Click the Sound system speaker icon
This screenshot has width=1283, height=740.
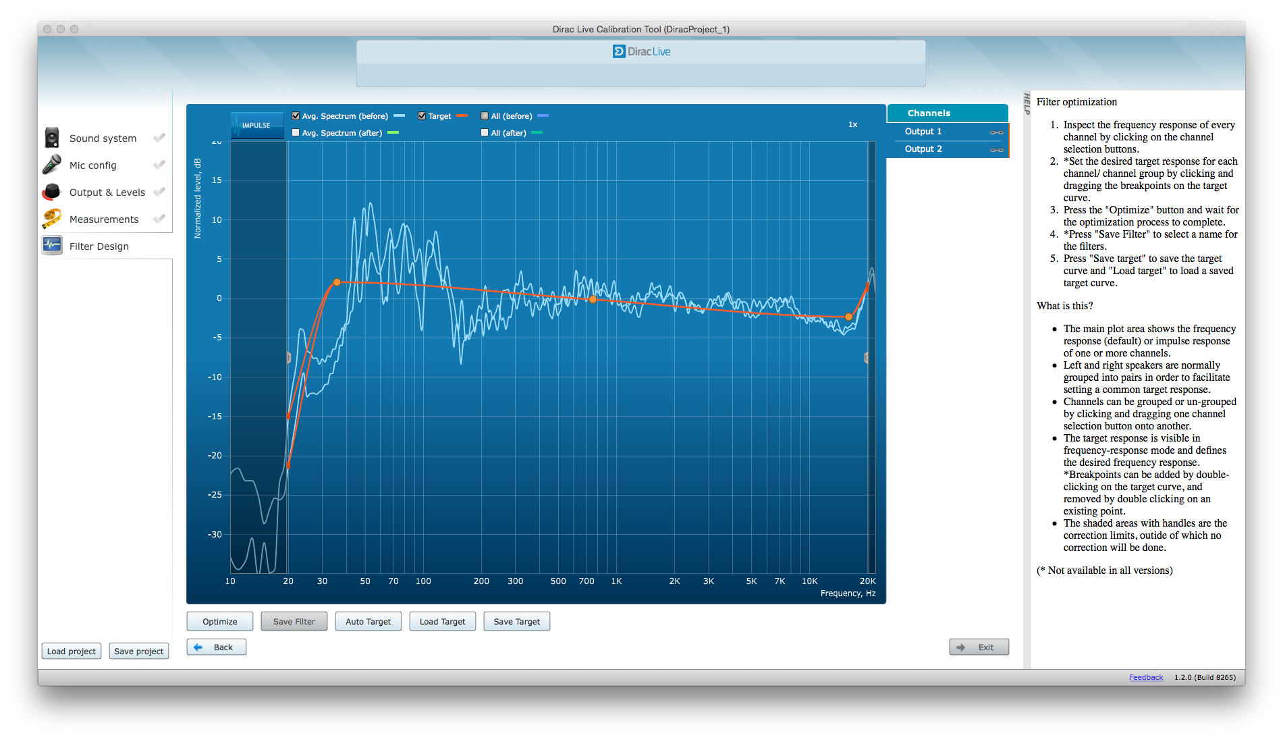pyautogui.click(x=52, y=138)
